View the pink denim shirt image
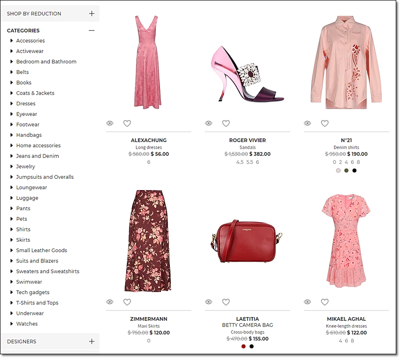Screen dimensions: 400x358 click(x=346, y=63)
